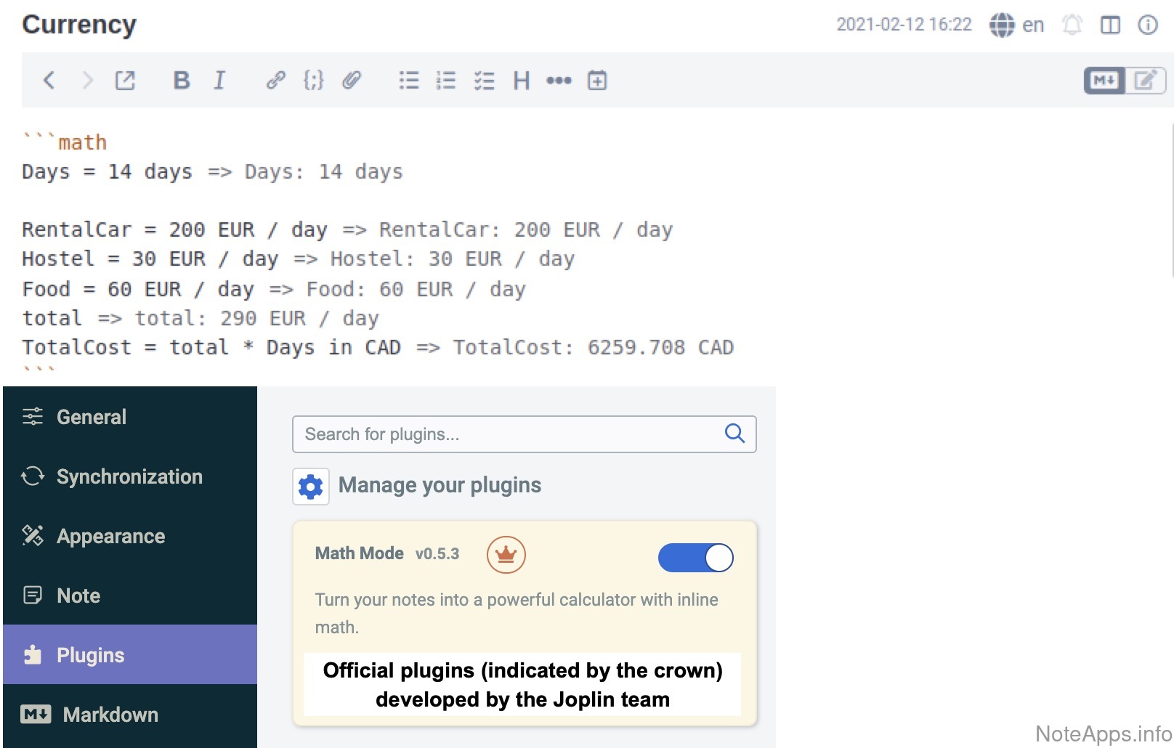This screenshot has height=748, width=1174.
Task: Insert a code block using the braces icon
Action: (313, 80)
